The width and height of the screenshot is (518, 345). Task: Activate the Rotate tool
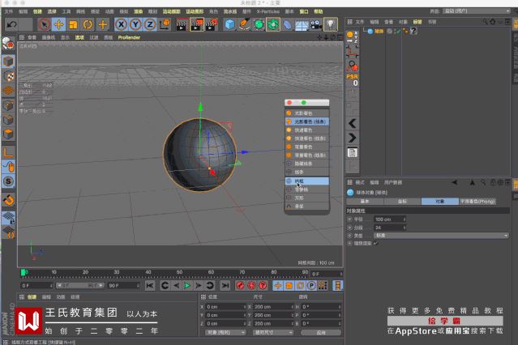[88, 24]
